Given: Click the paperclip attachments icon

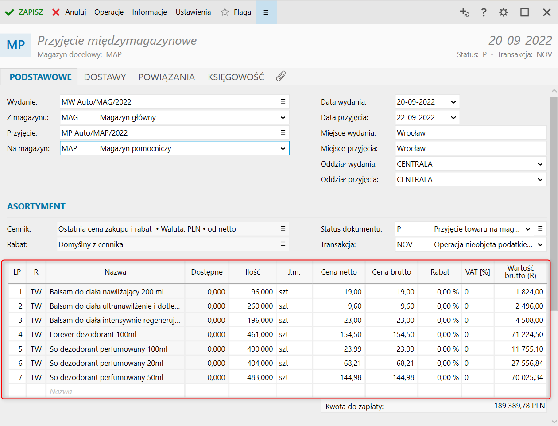Looking at the screenshot, I should [x=281, y=77].
